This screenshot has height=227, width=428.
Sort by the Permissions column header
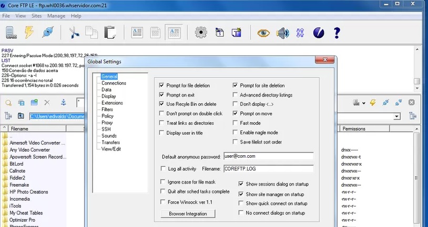pyautogui.click(x=365, y=129)
